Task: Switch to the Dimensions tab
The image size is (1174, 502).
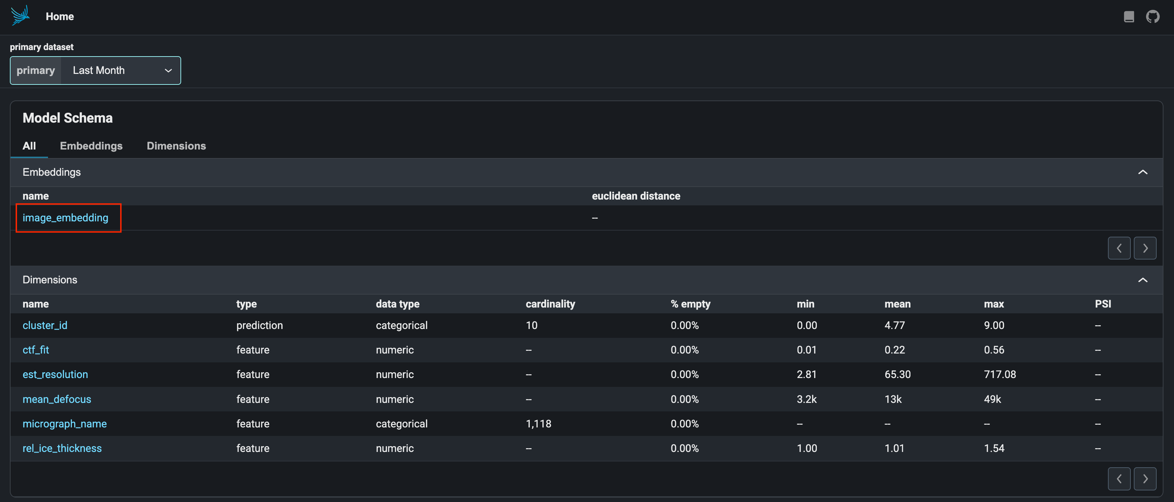Action: (x=176, y=146)
